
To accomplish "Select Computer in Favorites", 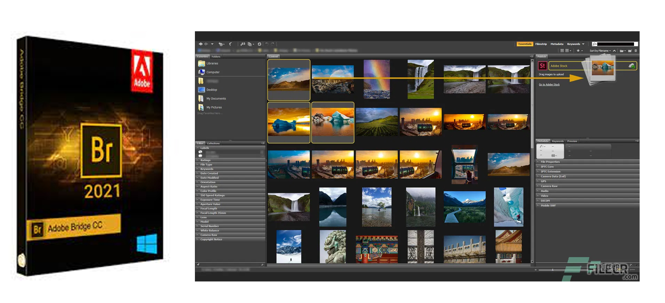I will click(213, 72).
